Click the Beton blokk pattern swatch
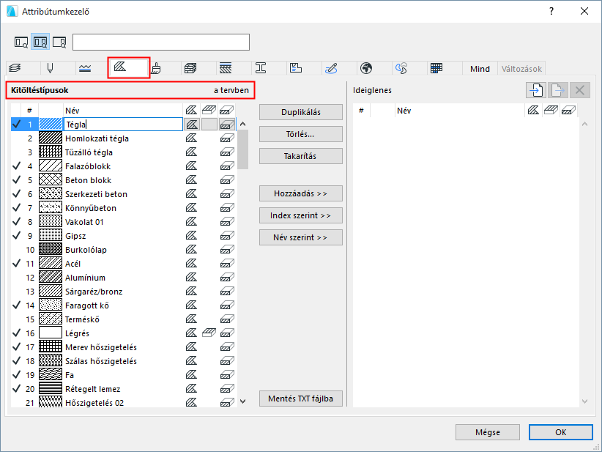This screenshot has width=602, height=452. [51, 180]
